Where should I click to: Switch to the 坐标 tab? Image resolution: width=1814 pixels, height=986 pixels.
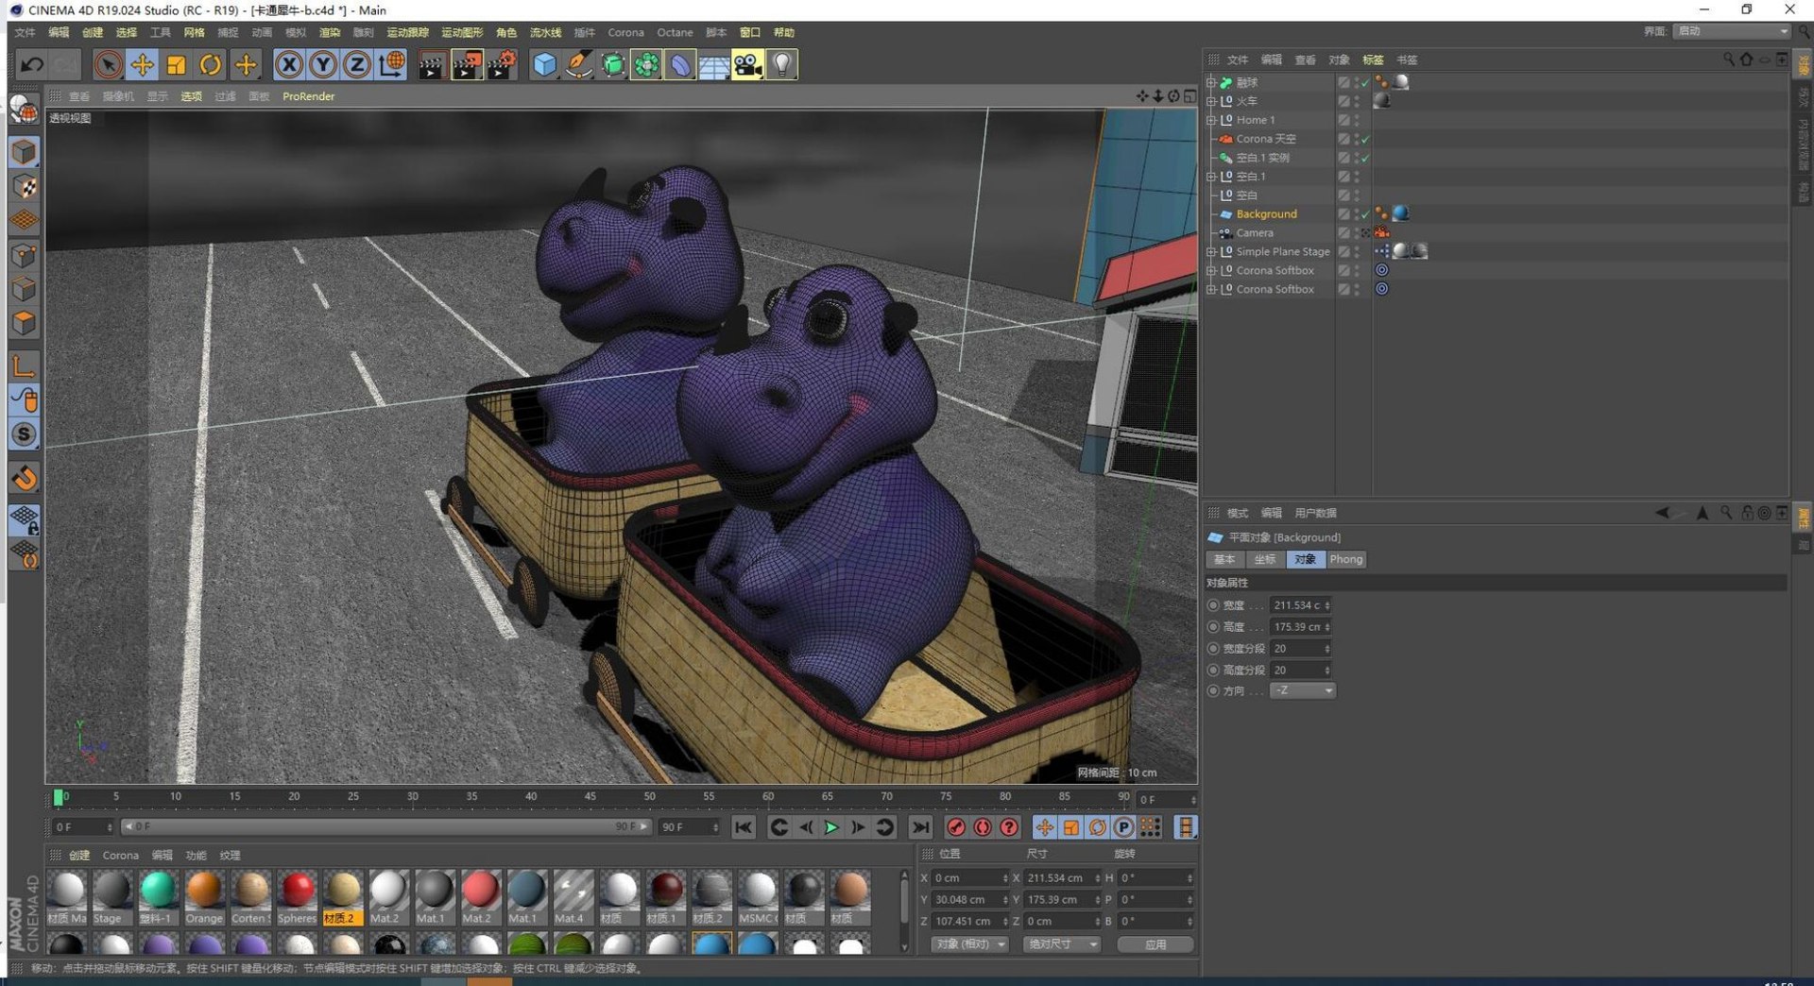pos(1265,560)
